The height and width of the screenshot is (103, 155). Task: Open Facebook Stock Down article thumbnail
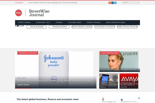point(109,81)
